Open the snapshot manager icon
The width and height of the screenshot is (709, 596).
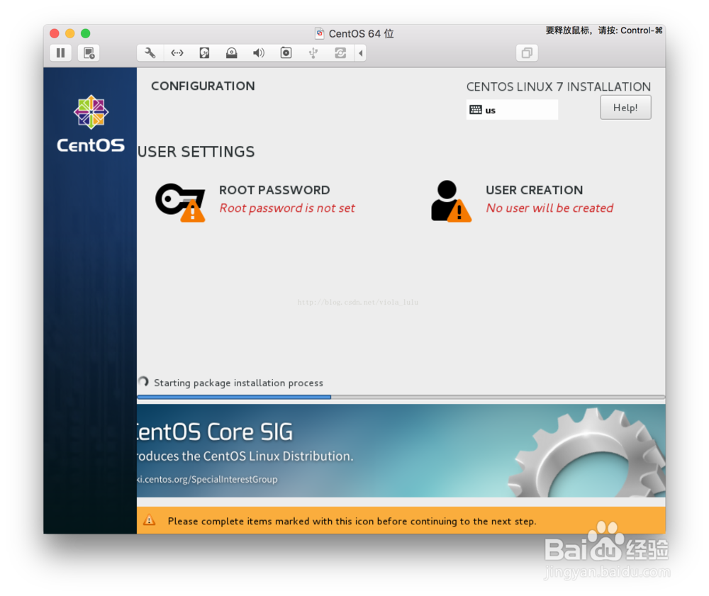[x=89, y=53]
